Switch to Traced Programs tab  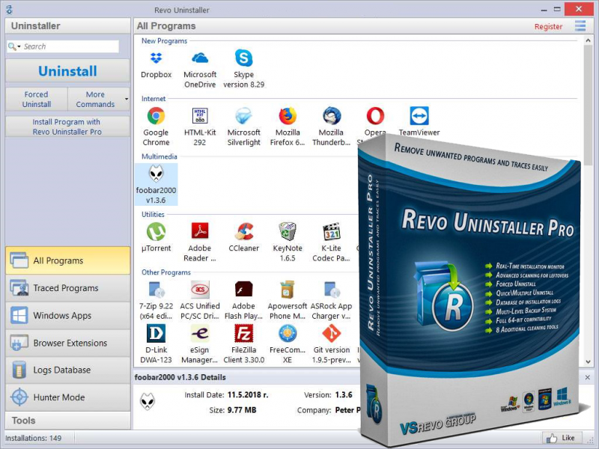67,288
